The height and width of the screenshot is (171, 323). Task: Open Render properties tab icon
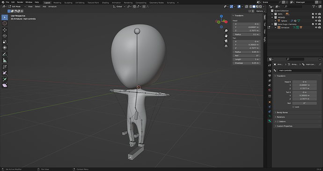[x=270, y=71]
